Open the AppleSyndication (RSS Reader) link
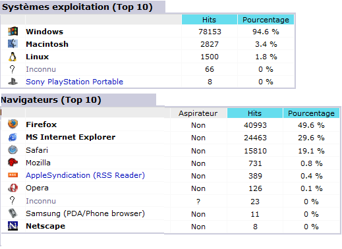342x249 pixels. tap(85, 175)
